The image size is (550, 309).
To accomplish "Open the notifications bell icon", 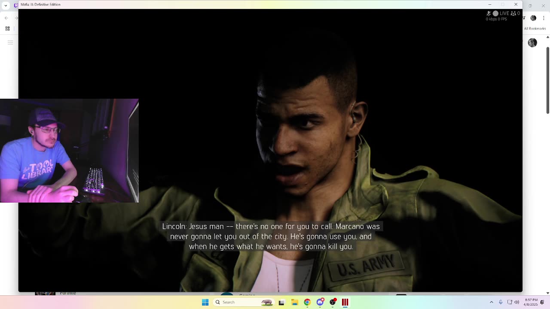I will [x=542, y=302].
